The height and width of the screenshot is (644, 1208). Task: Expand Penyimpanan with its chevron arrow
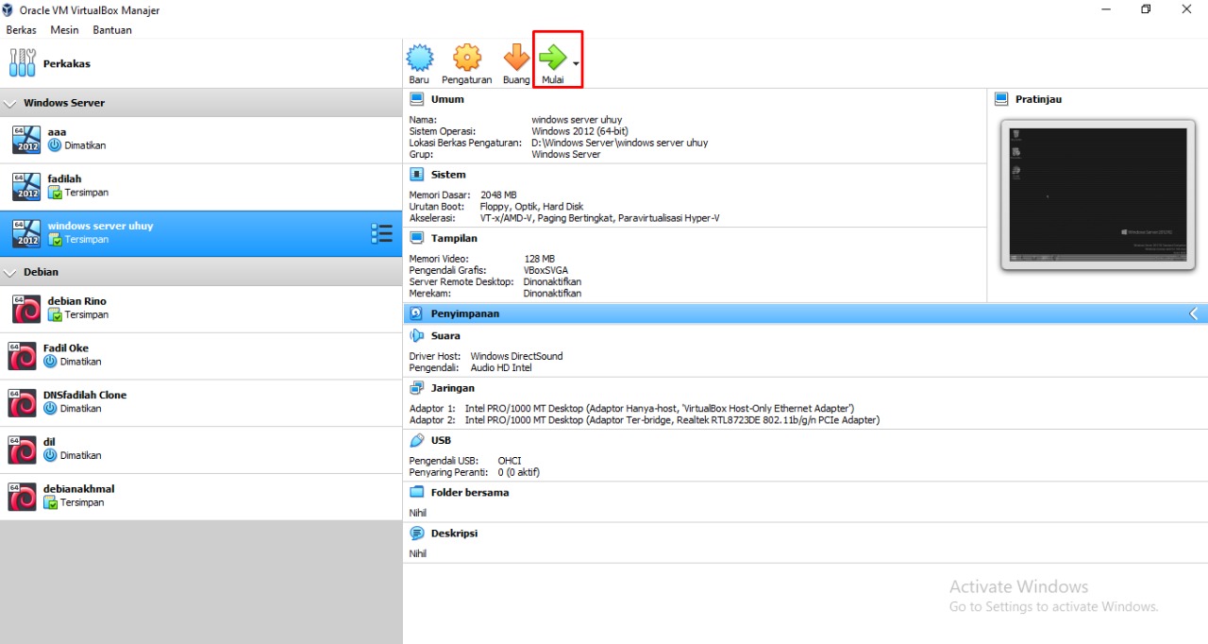1194,314
